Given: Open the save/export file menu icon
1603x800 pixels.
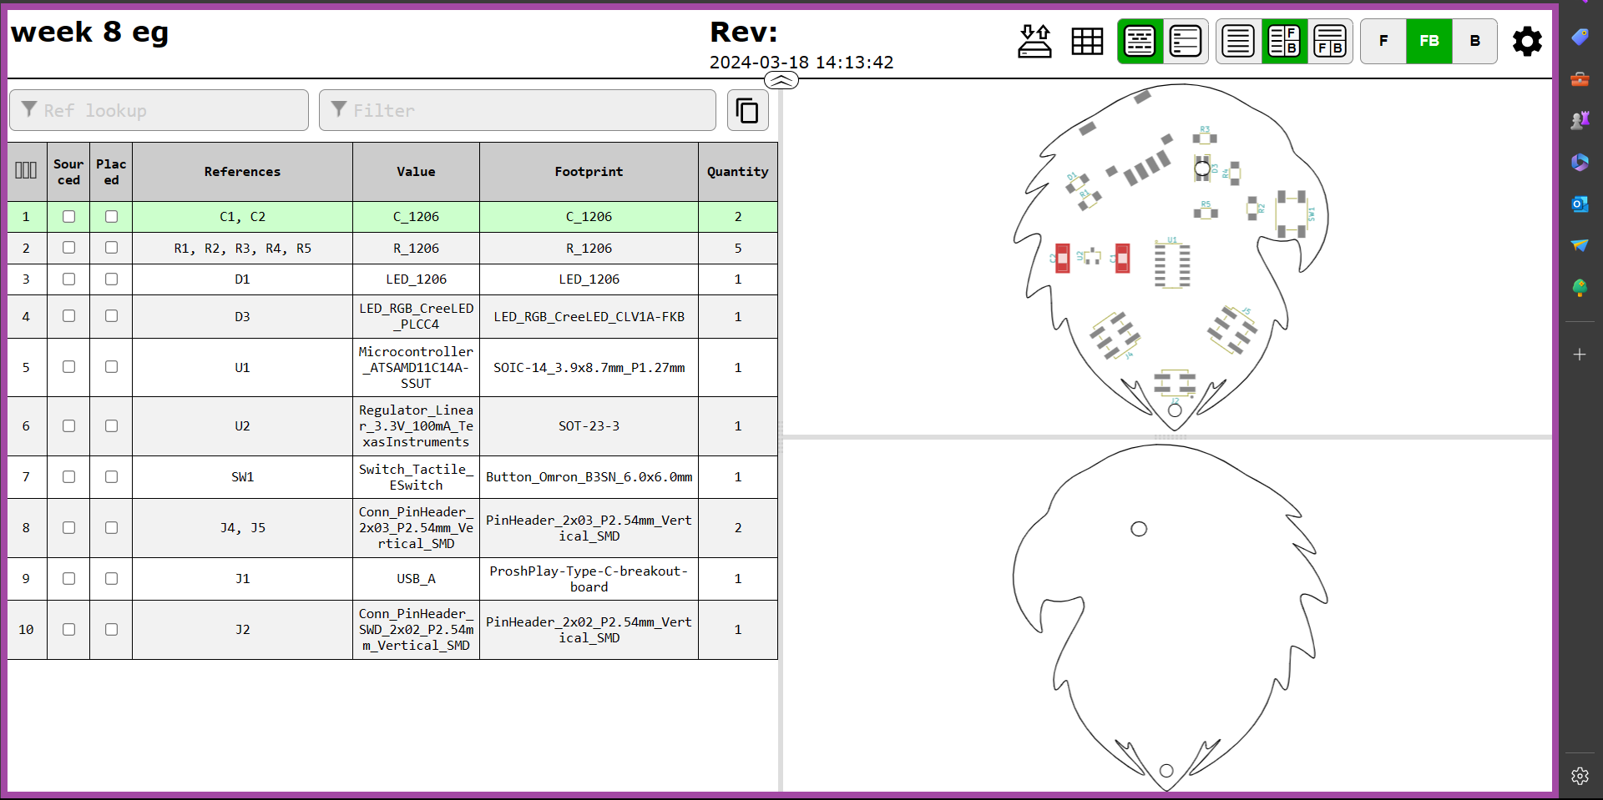Looking at the screenshot, I should click(x=1034, y=41).
